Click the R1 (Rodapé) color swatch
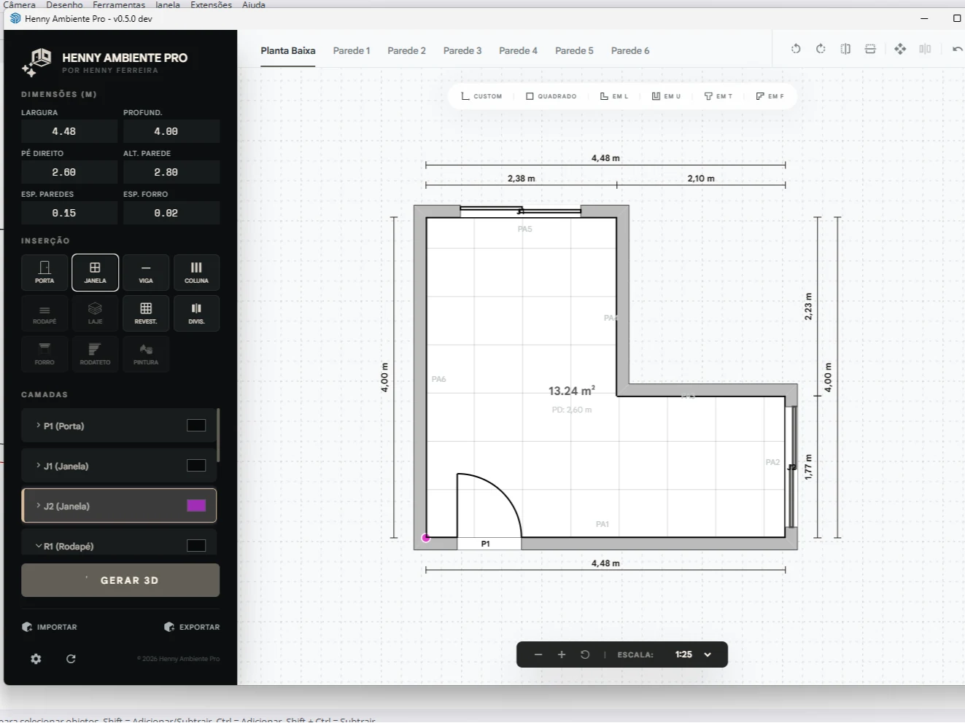The height and width of the screenshot is (723, 965). [x=196, y=546]
